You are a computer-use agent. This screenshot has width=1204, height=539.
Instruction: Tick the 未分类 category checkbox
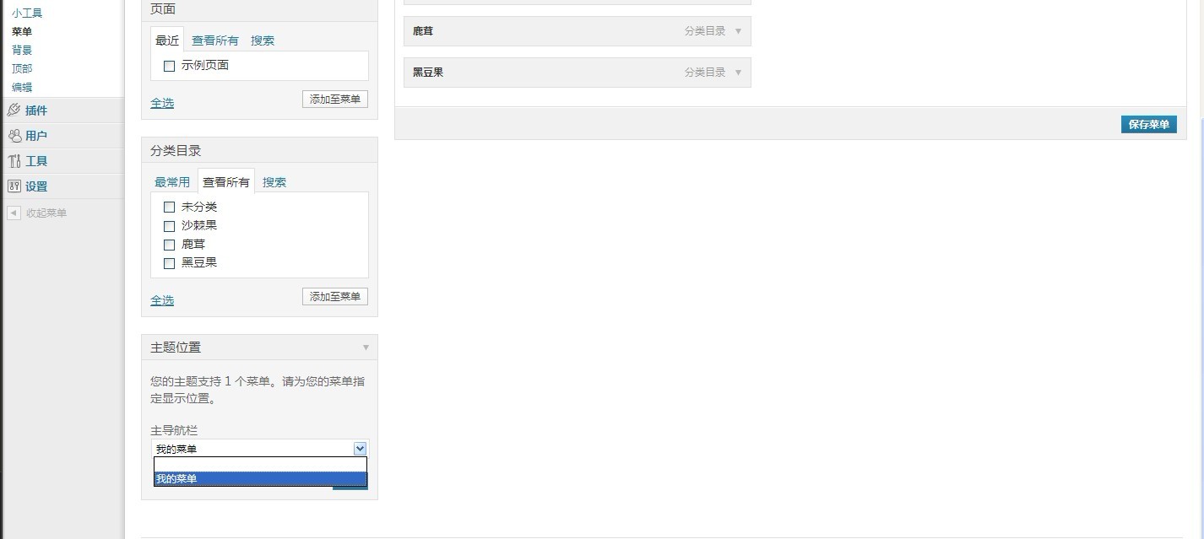point(169,208)
